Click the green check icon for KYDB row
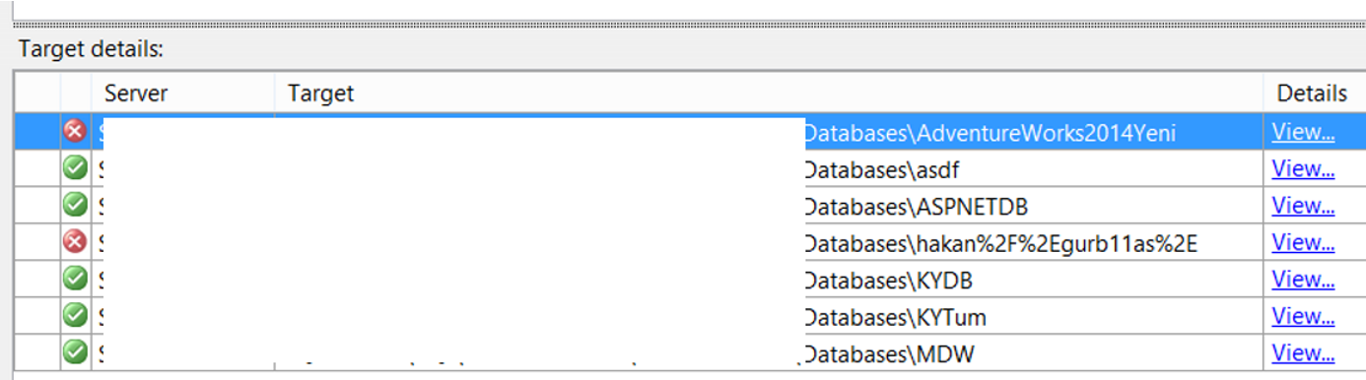Image resolution: width=1366 pixels, height=380 pixels. click(x=75, y=279)
